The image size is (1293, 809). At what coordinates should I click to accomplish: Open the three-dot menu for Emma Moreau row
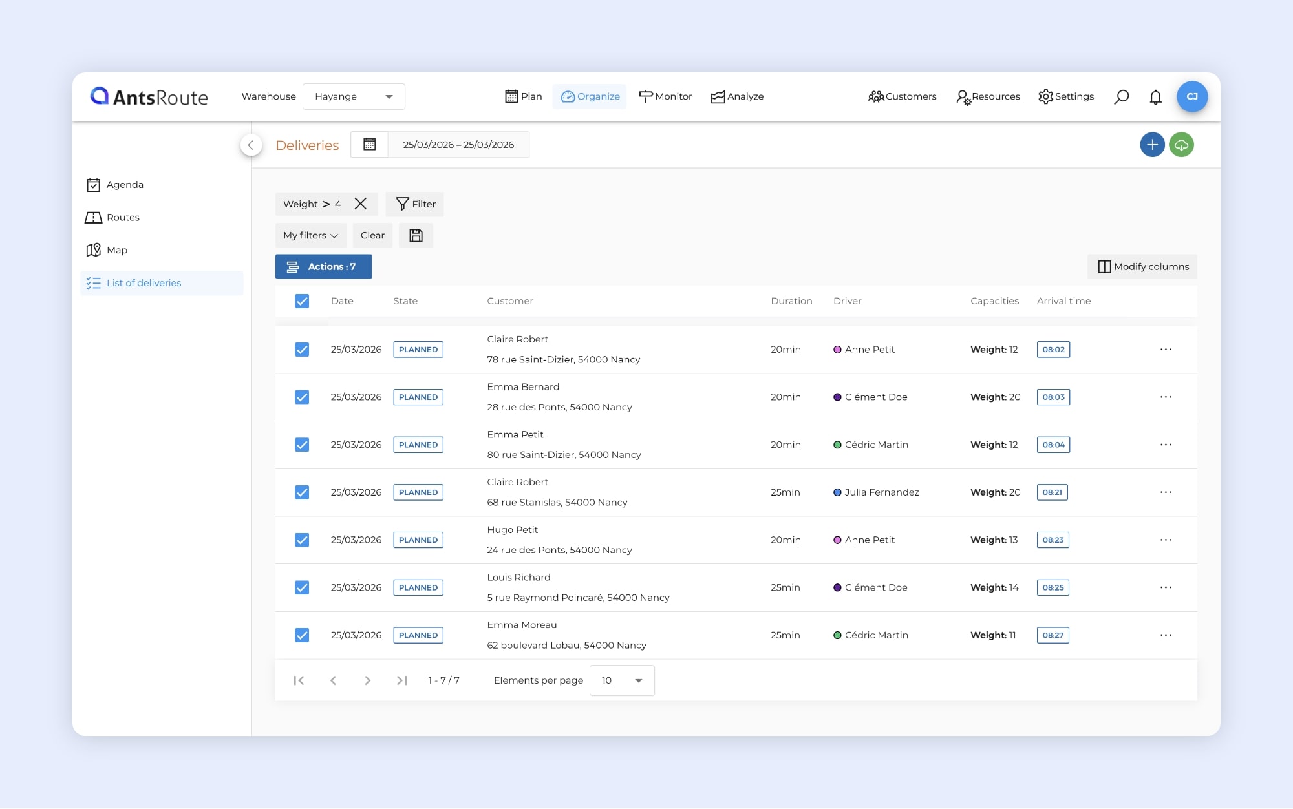(1165, 635)
